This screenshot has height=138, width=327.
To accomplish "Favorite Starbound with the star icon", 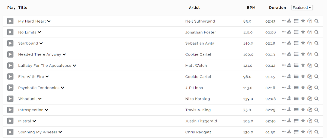I will pos(303,43).
